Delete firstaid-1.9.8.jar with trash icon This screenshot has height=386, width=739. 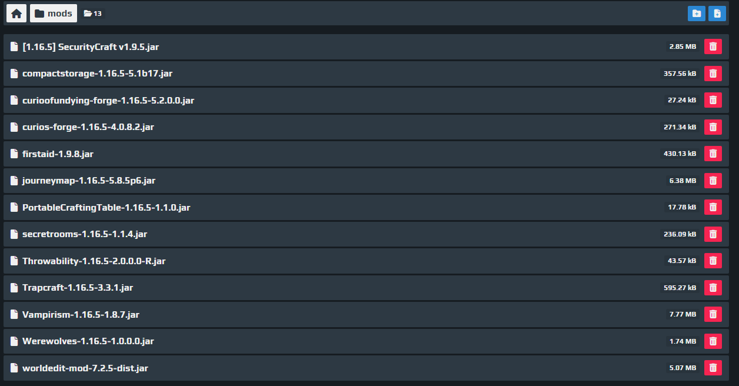[713, 154]
